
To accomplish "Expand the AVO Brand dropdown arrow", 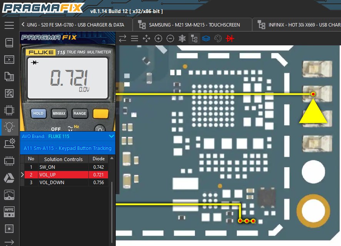I will click(111, 136).
